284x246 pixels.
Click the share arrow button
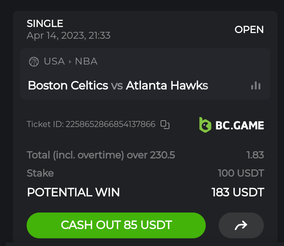tap(241, 225)
